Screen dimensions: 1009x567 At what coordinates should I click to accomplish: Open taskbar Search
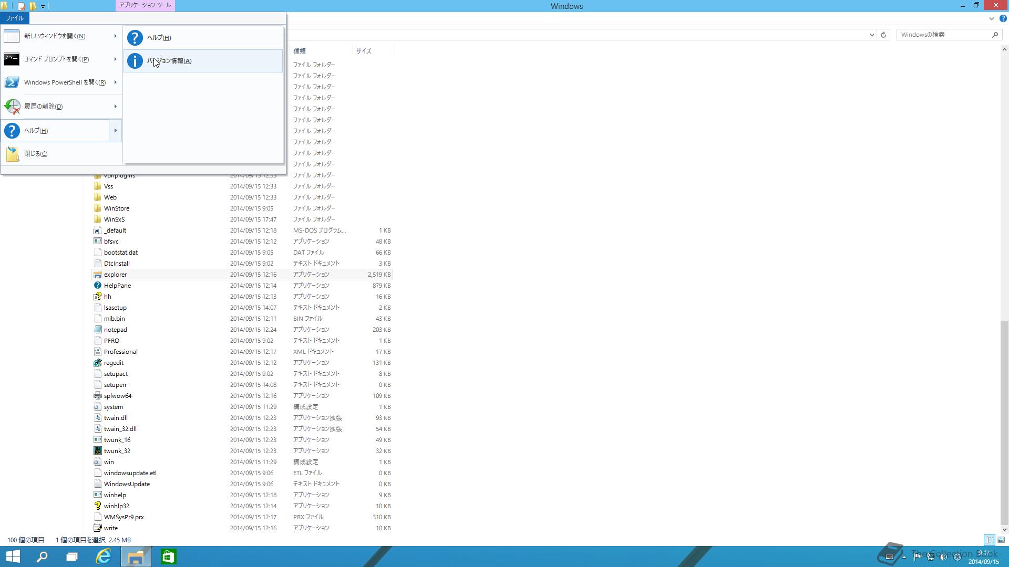click(x=42, y=556)
